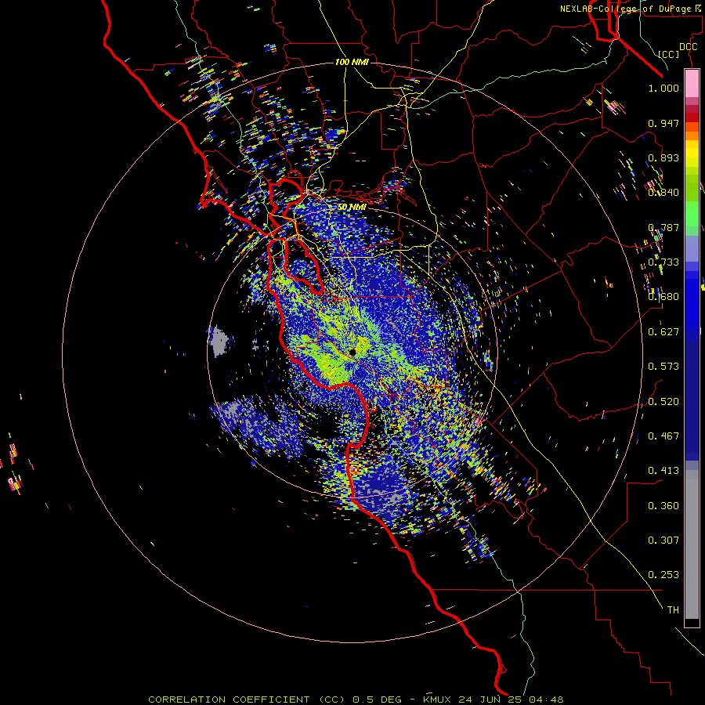Click the 0.787 legend value

pyautogui.click(x=663, y=227)
